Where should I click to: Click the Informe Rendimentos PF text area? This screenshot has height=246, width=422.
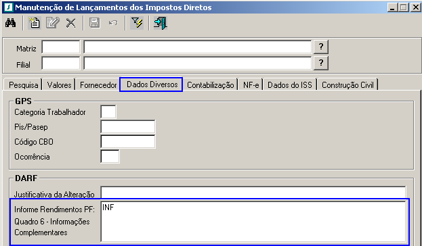(253, 222)
